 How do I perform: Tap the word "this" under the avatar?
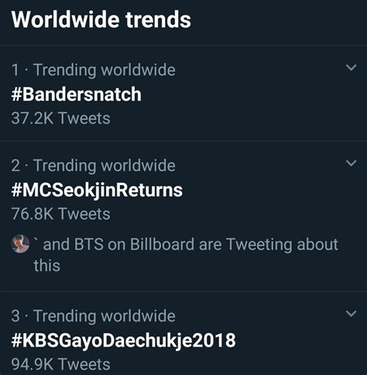tap(46, 266)
